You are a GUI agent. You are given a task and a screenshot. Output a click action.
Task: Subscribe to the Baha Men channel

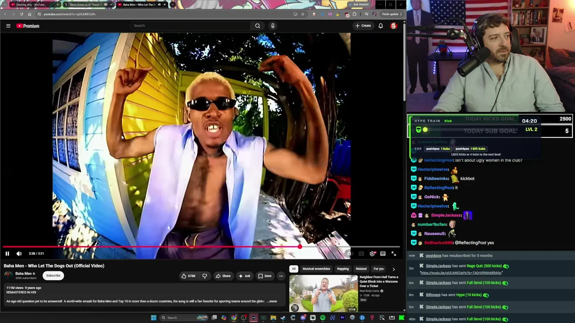click(x=53, y=275)
